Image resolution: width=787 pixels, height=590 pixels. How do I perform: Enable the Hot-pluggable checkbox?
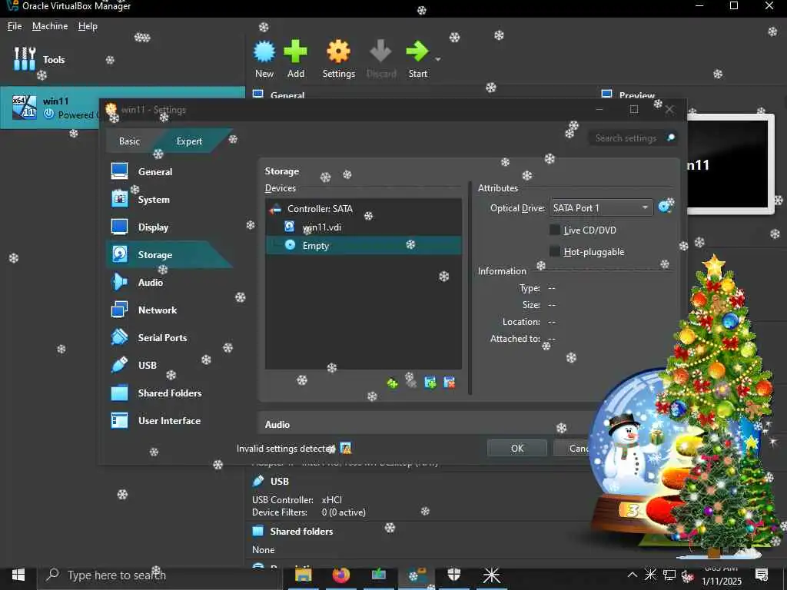pyautogui.click(x=555, y=251)
